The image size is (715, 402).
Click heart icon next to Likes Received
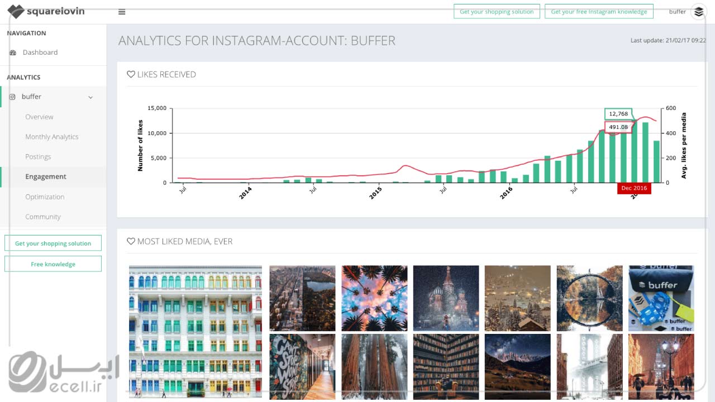click(x=131, y=74)
